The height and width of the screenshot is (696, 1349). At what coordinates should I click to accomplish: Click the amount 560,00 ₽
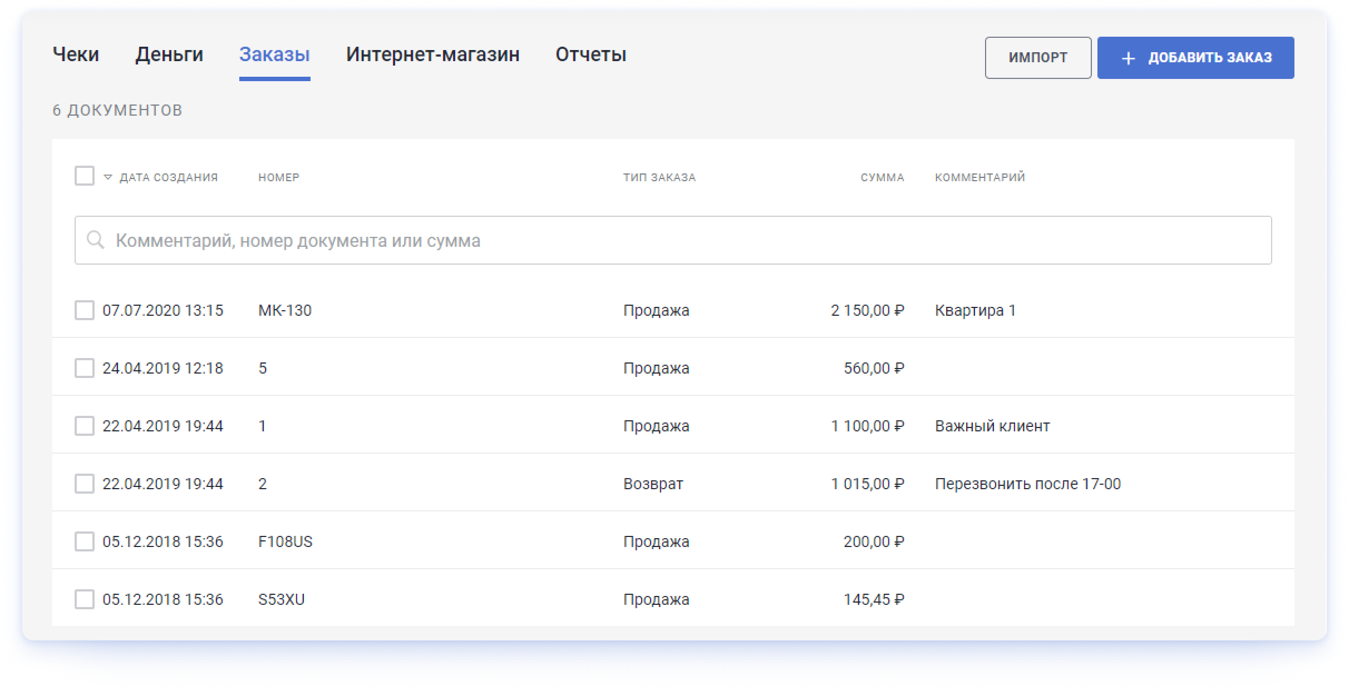click(874, 368)
